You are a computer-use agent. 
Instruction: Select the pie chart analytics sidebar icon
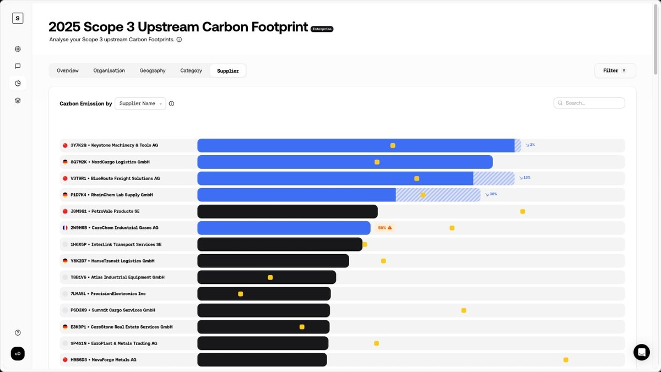[18, 83]
